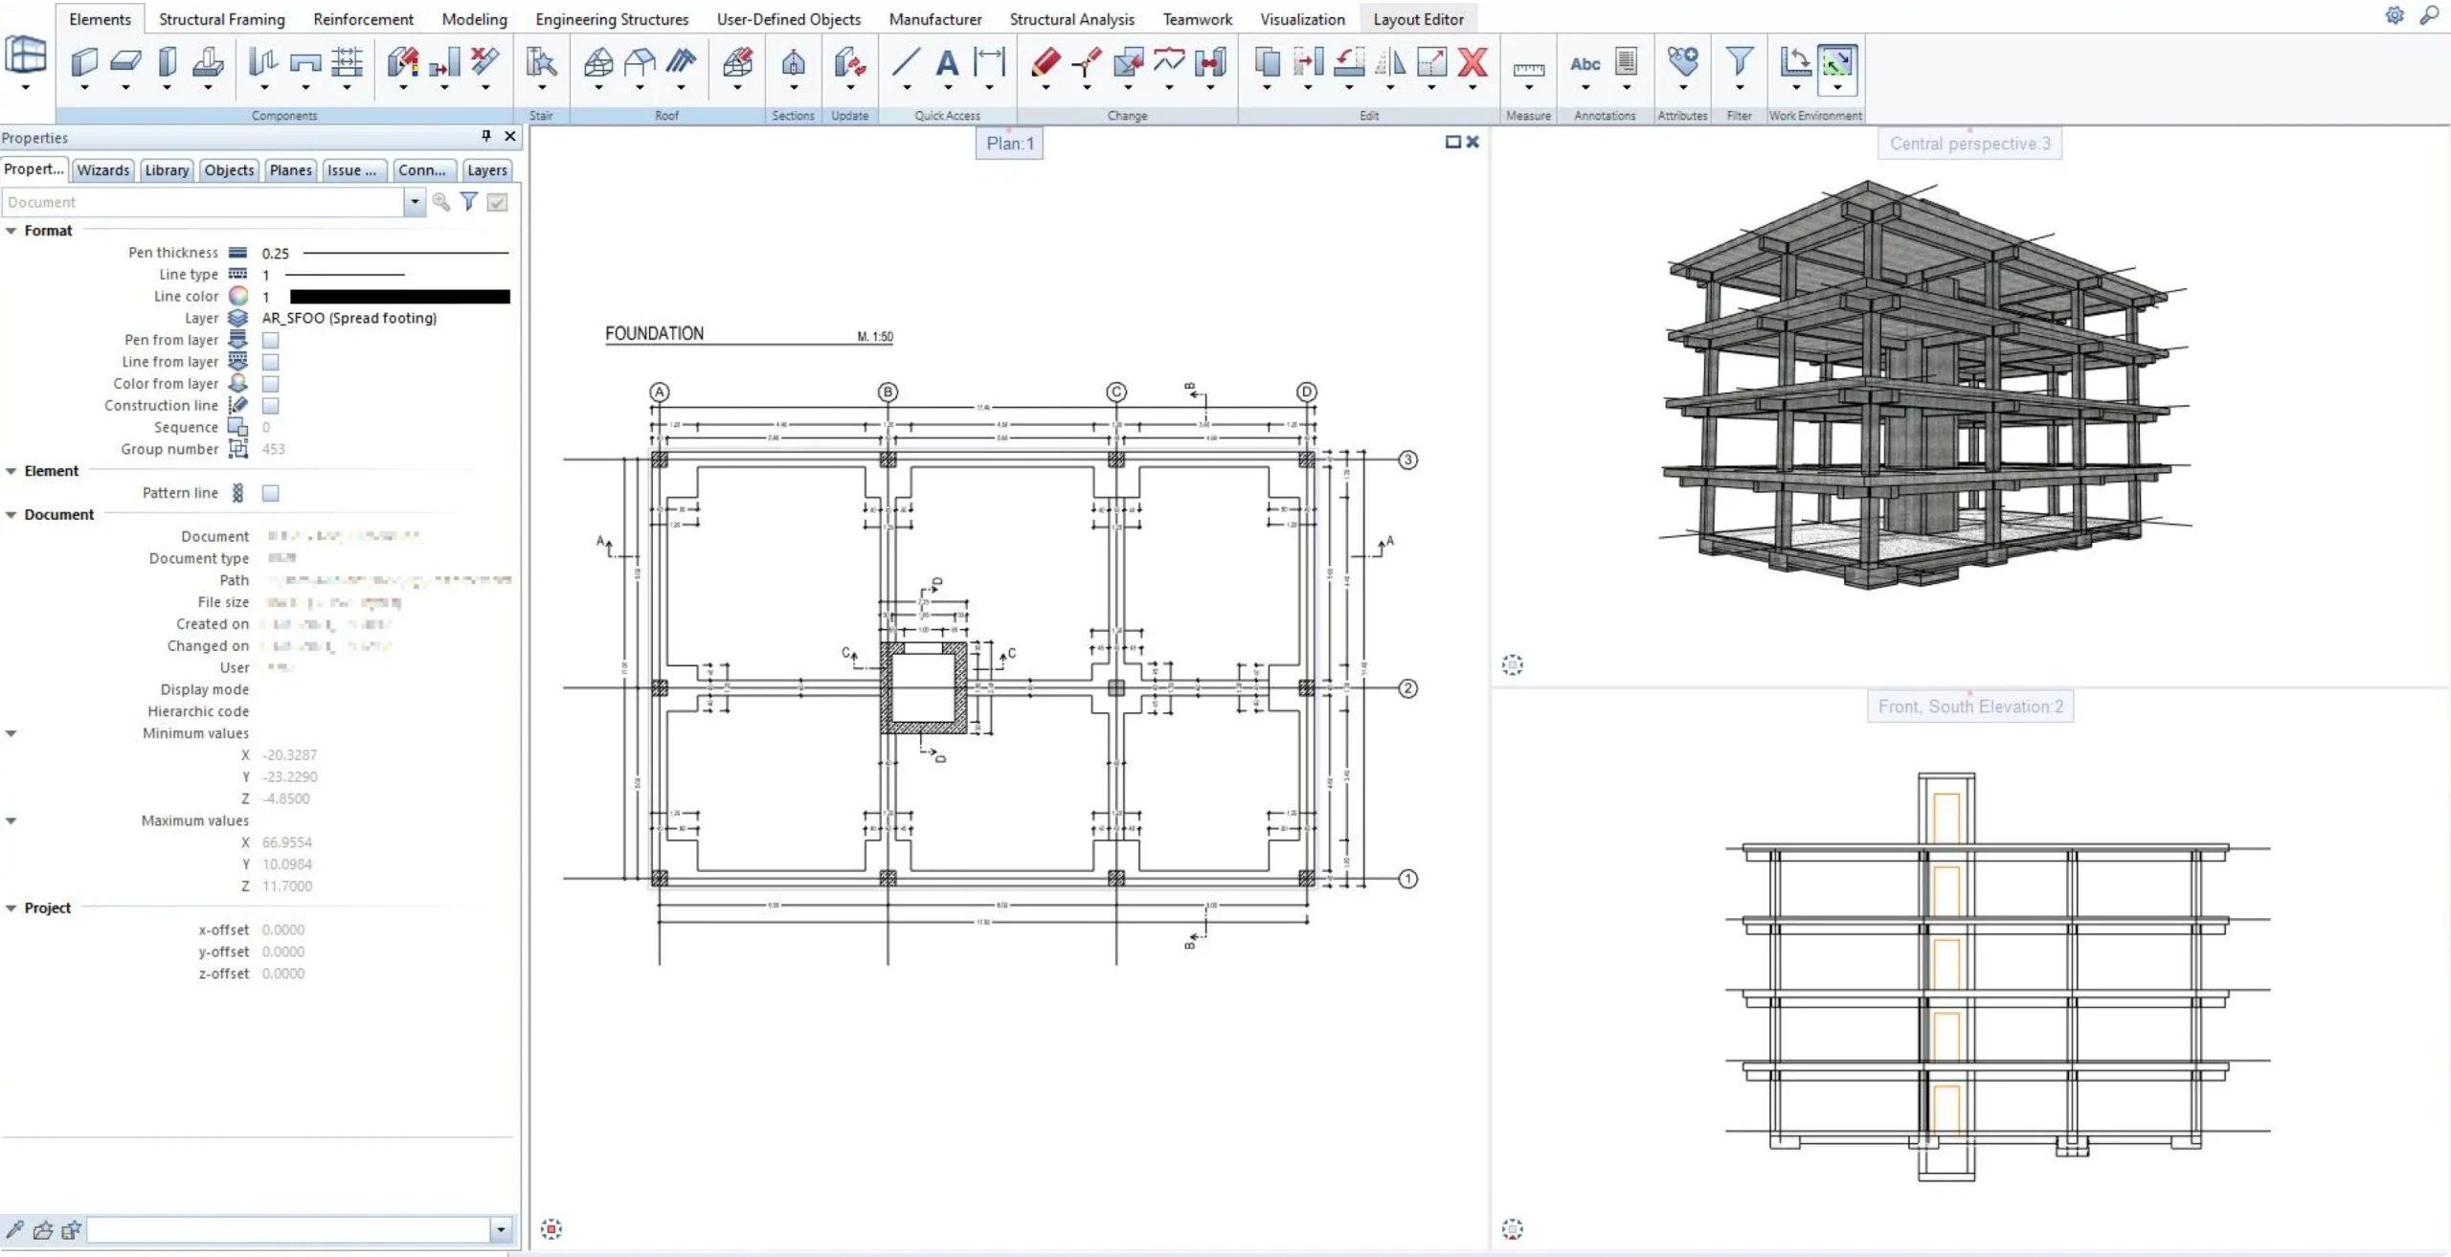
Task: Click the Sections tool icon
Action: (x=793, y=62)
